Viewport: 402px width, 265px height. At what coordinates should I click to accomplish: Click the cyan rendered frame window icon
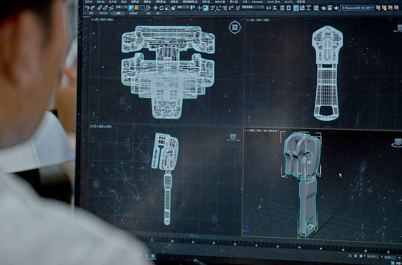pos(330,8)
